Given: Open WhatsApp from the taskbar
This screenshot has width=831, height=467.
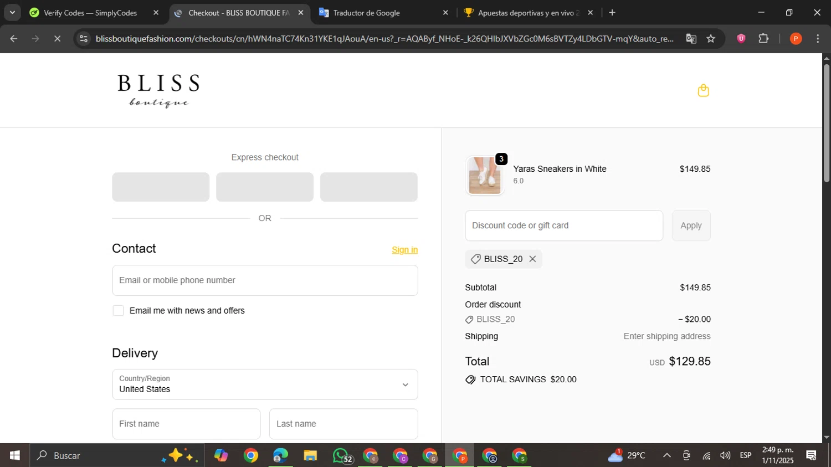Looking at the screenshot, I should click(x=341, y=455).
